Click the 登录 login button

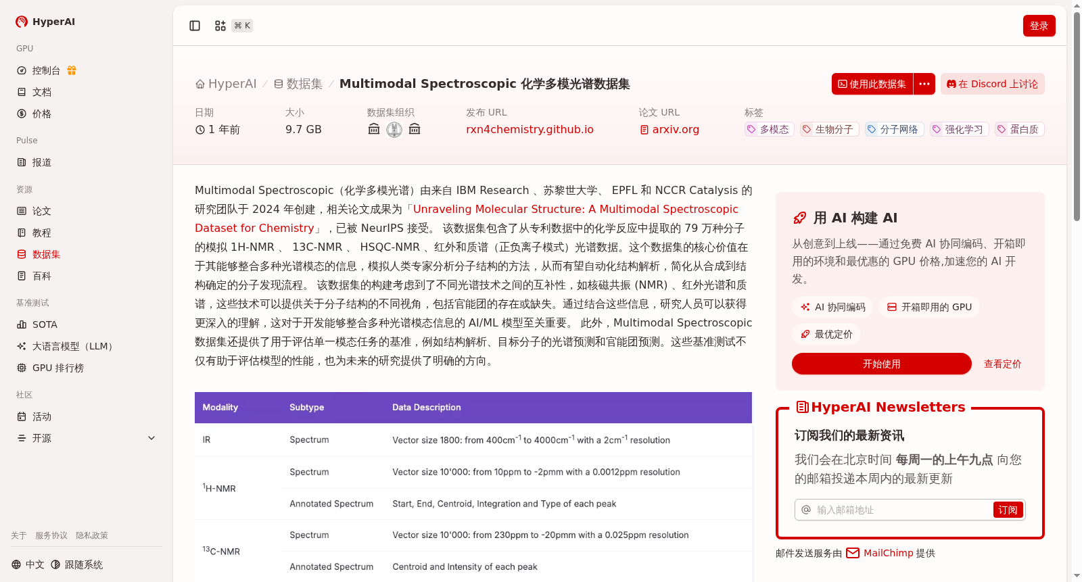(1039, 26)
